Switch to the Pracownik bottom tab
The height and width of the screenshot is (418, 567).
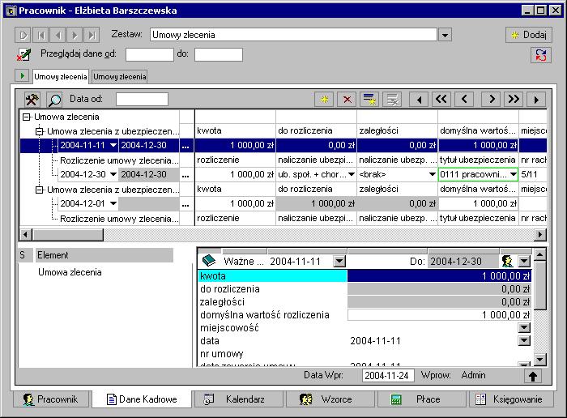point(50,399)
